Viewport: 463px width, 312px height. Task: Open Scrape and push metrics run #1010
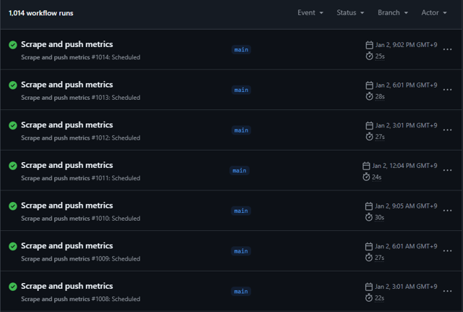coord(67,206)
